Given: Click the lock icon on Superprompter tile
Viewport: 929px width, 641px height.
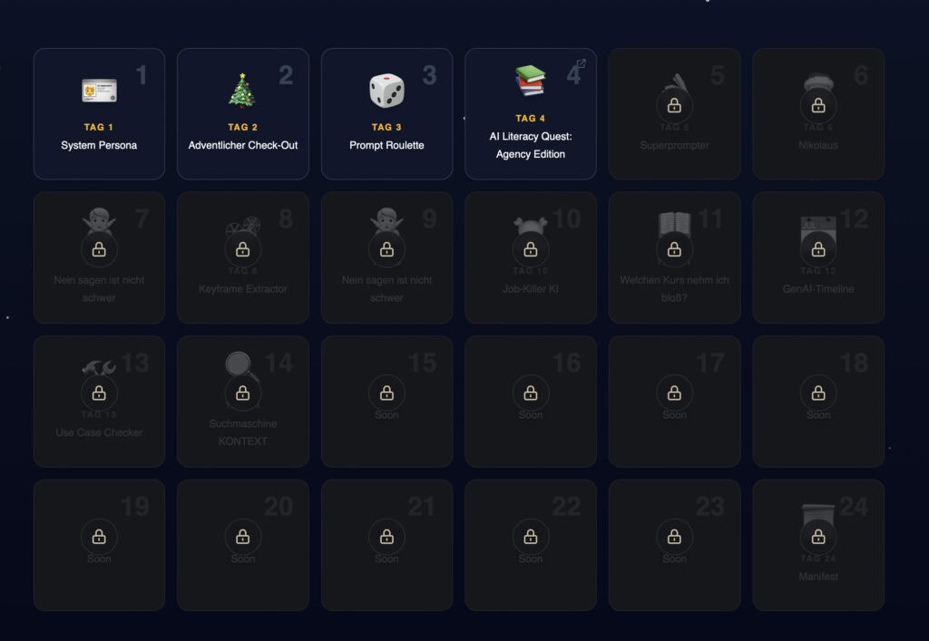Looking at the screenshot, I should pos(674,105).
